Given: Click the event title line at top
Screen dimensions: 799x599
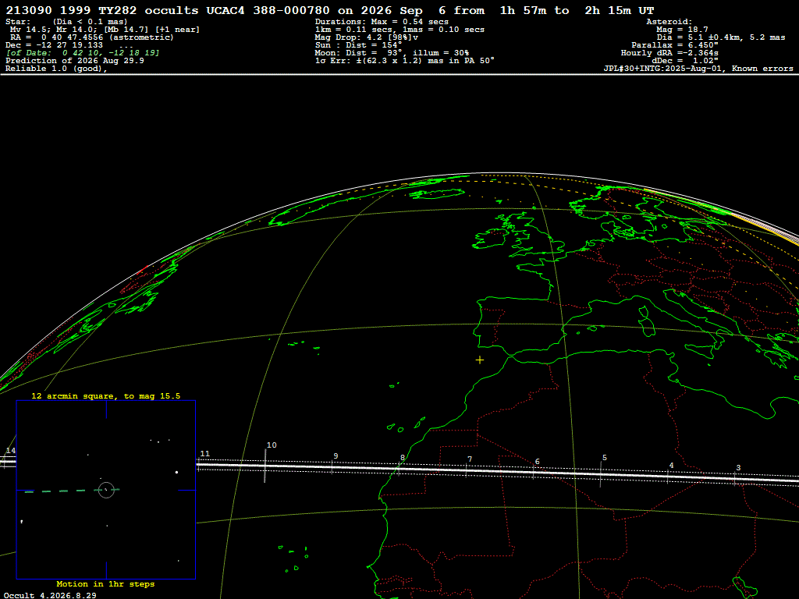Looking at the screenshot, I should coord(330,10).
